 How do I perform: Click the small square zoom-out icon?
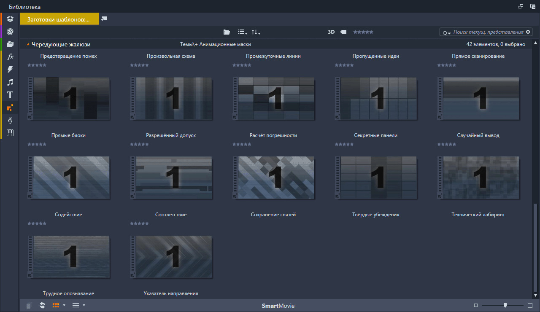tap(476, 305)
